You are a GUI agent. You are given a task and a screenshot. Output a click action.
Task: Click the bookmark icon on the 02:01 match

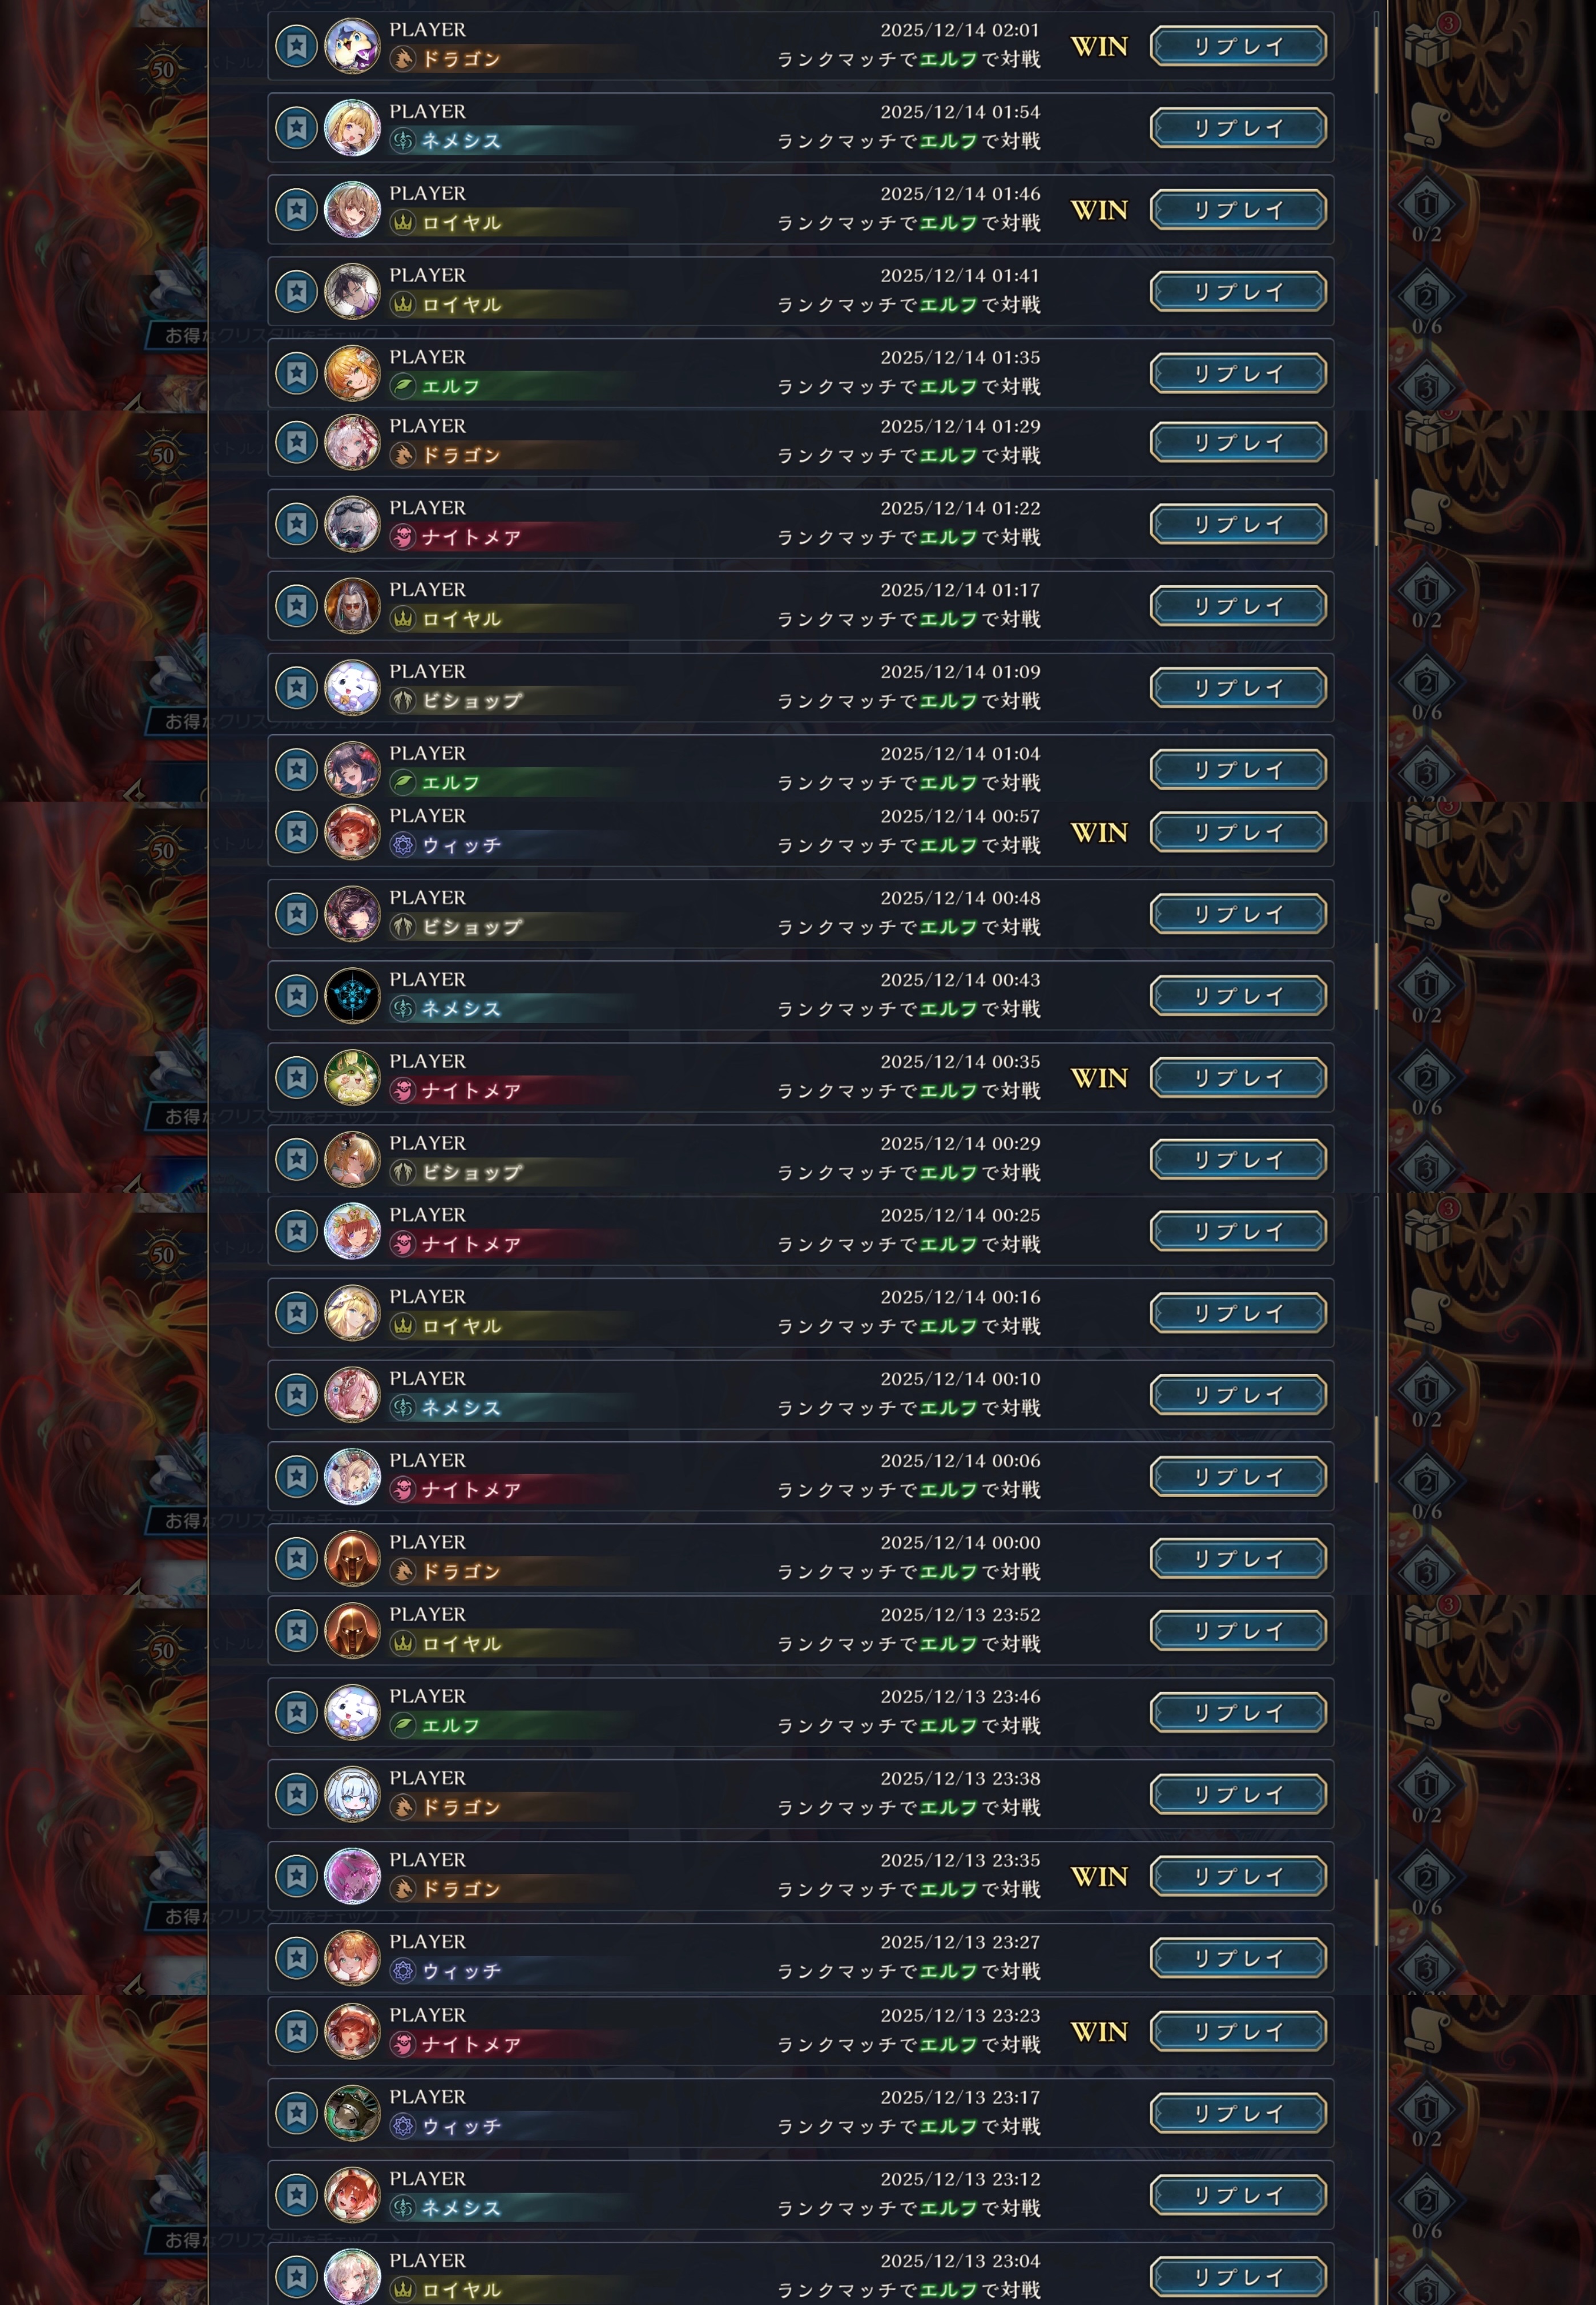tap(296, 46)
